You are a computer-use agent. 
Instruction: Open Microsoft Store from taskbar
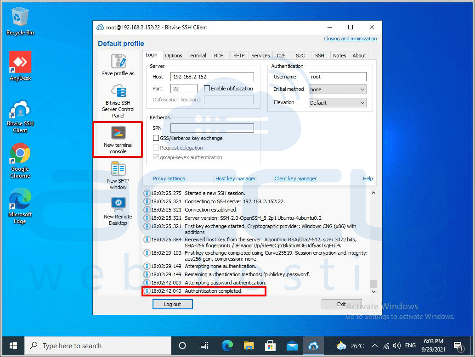[270, 346]
